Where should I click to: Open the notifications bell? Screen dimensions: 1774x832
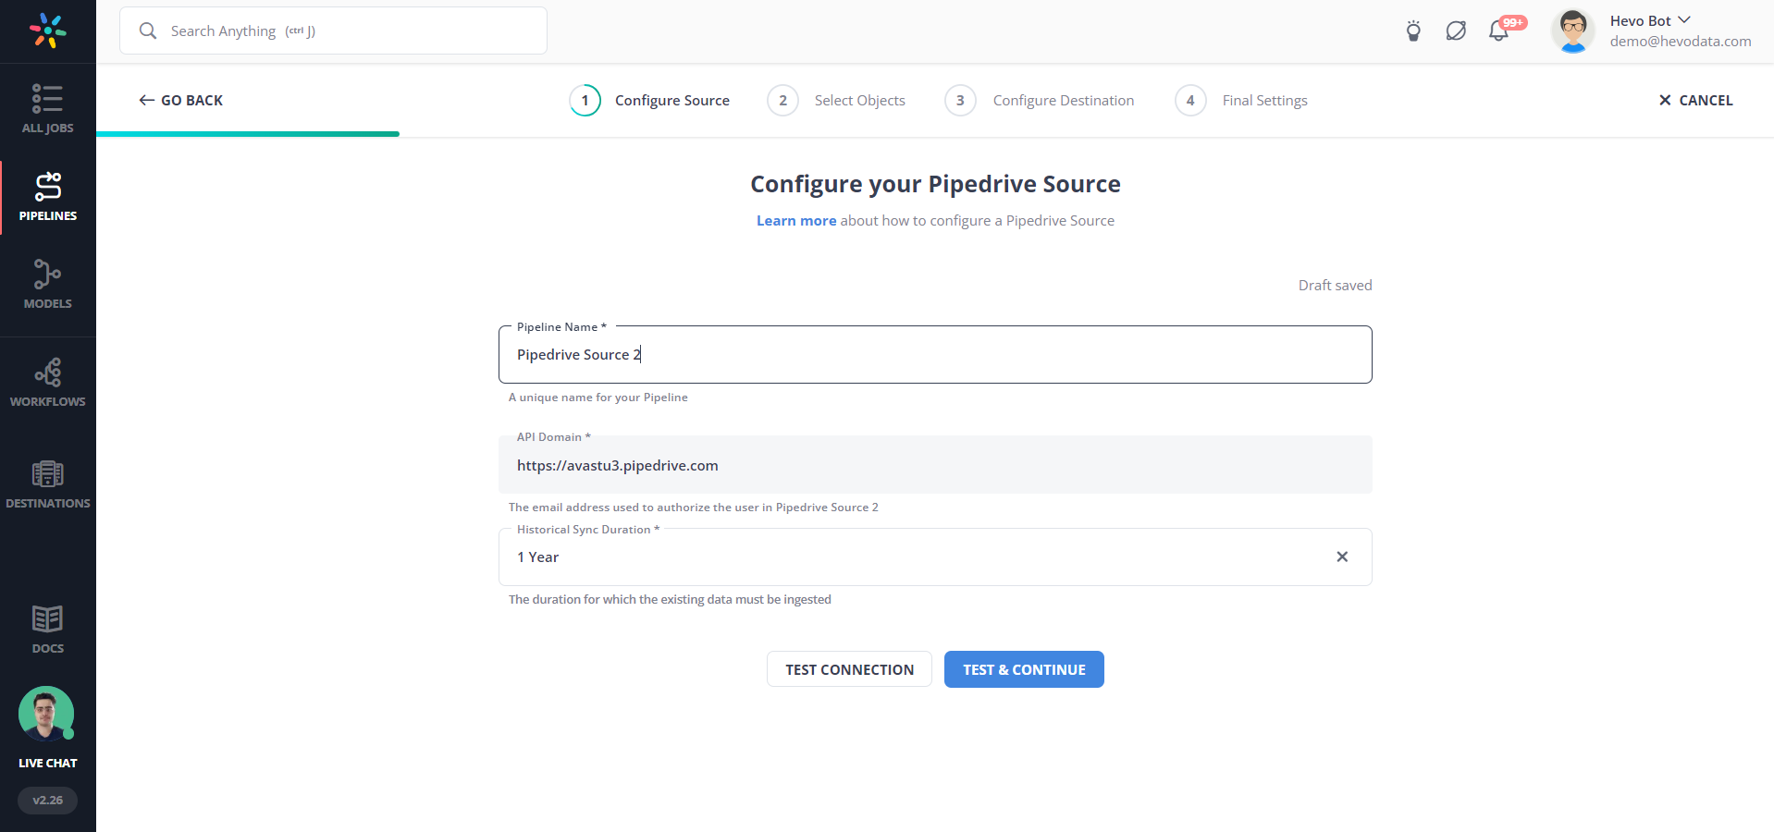tap(1498, 31)
